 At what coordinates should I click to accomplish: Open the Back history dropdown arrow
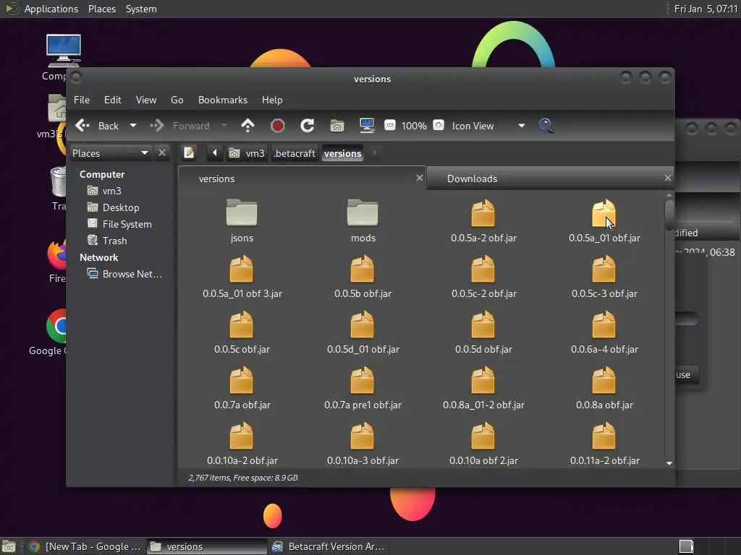pyautogui.click(x=133, y=126)
